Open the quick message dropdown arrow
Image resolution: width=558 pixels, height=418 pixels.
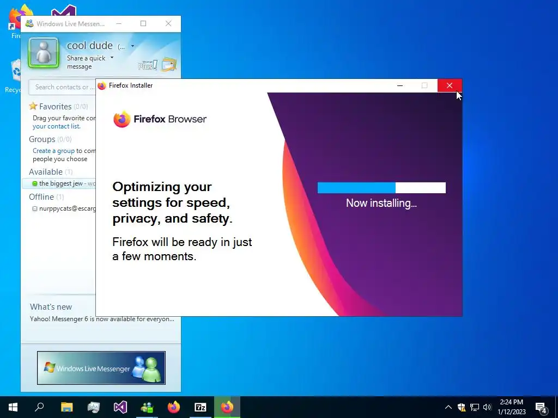tap(112, 58)
